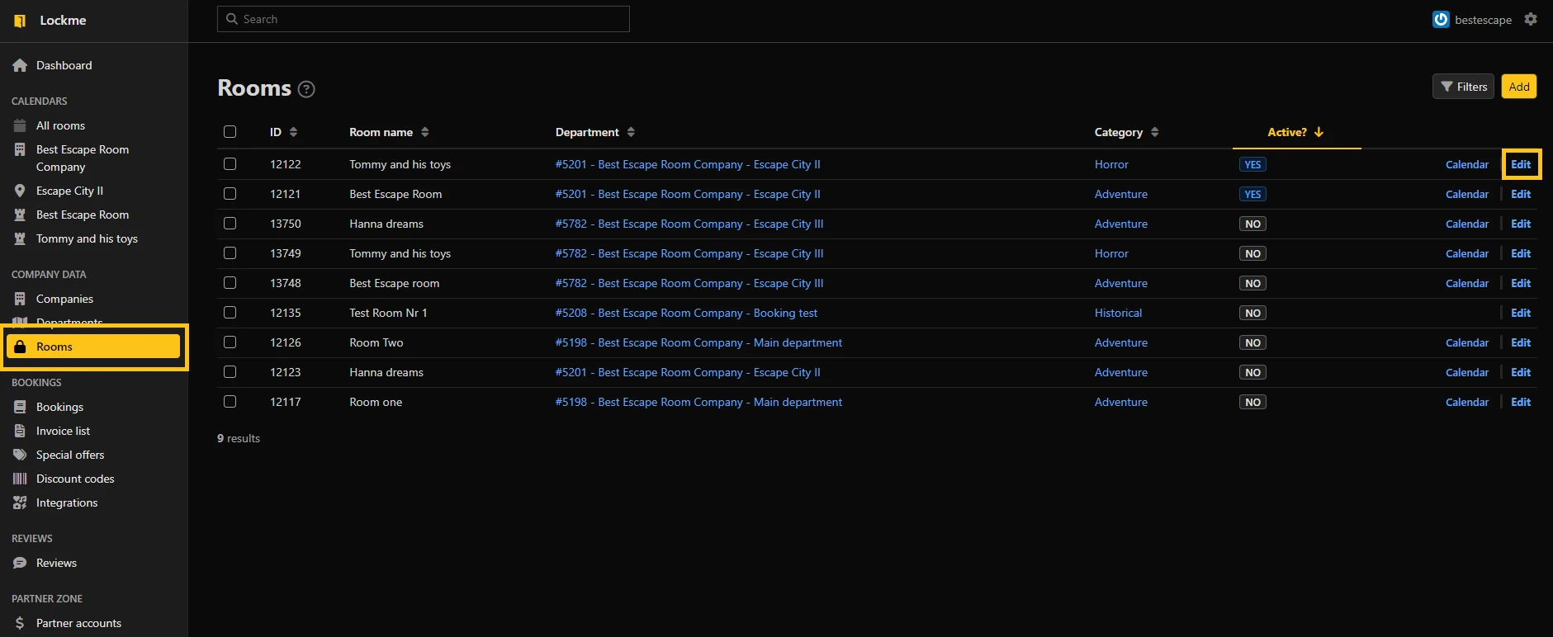The width and height of the screenshot is (1553, 637).
Task: Select the checkbox for room 12135
Action: pos(230,313)
